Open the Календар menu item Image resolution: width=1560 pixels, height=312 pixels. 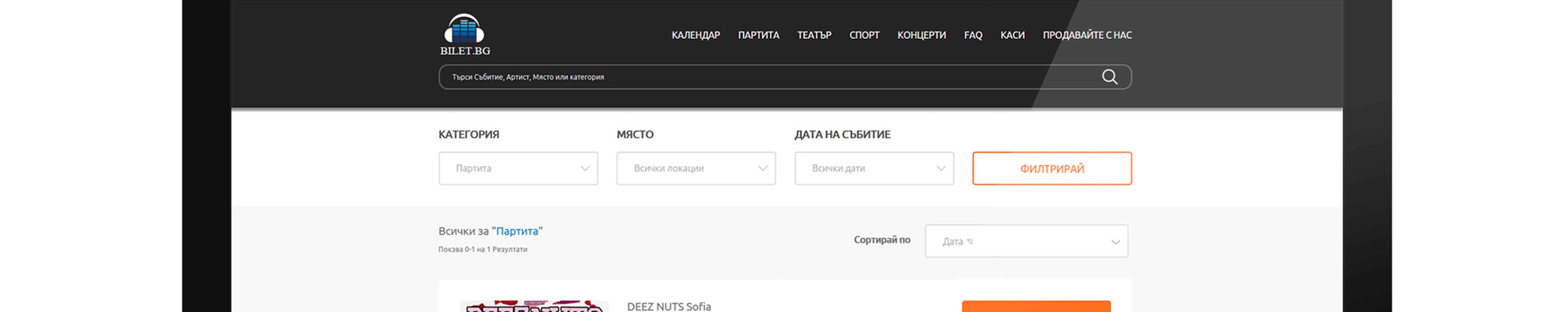click(x=695, y=35)
